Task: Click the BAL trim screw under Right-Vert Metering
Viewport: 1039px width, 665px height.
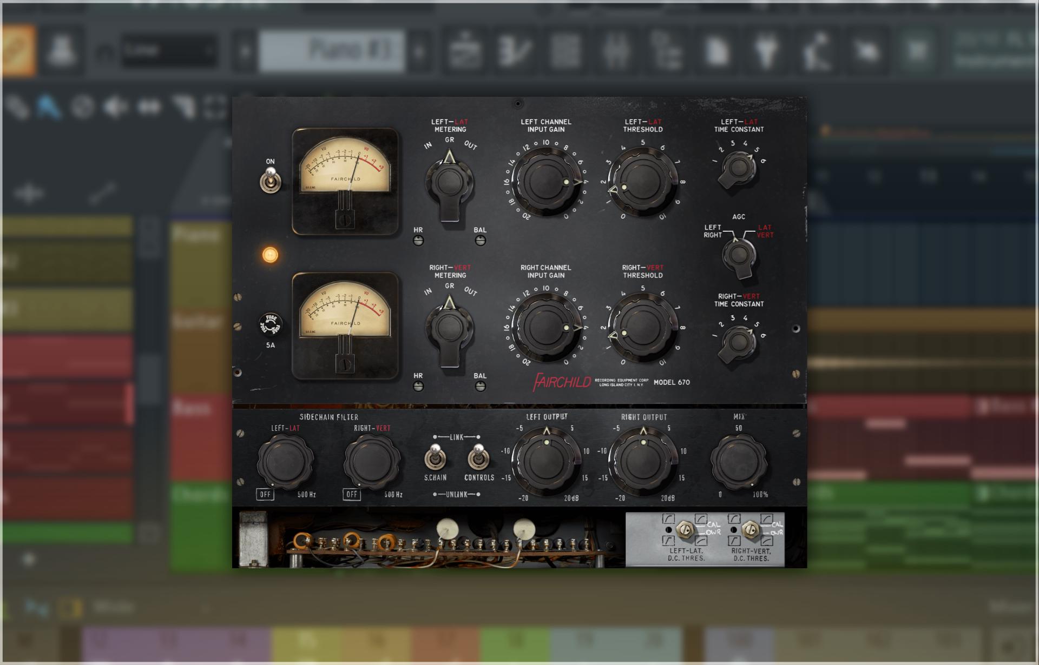Action: coord(480,386)
